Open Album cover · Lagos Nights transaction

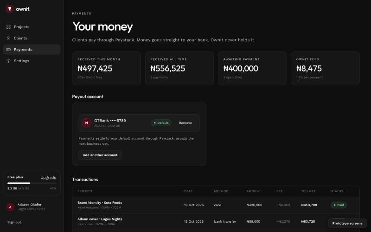click(216, 222)
